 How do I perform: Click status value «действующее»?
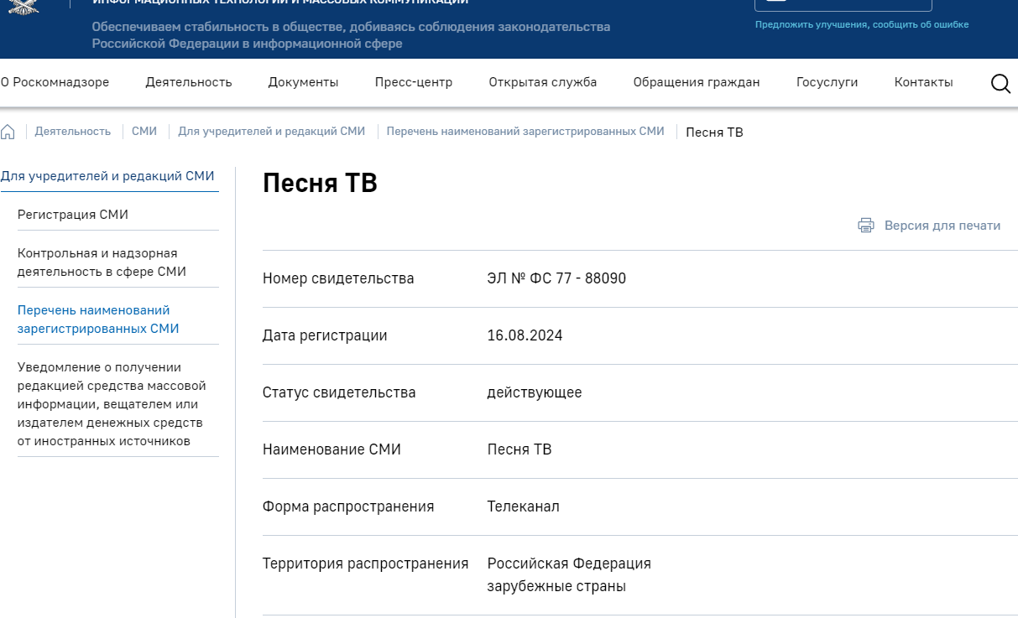coord(535,392)
